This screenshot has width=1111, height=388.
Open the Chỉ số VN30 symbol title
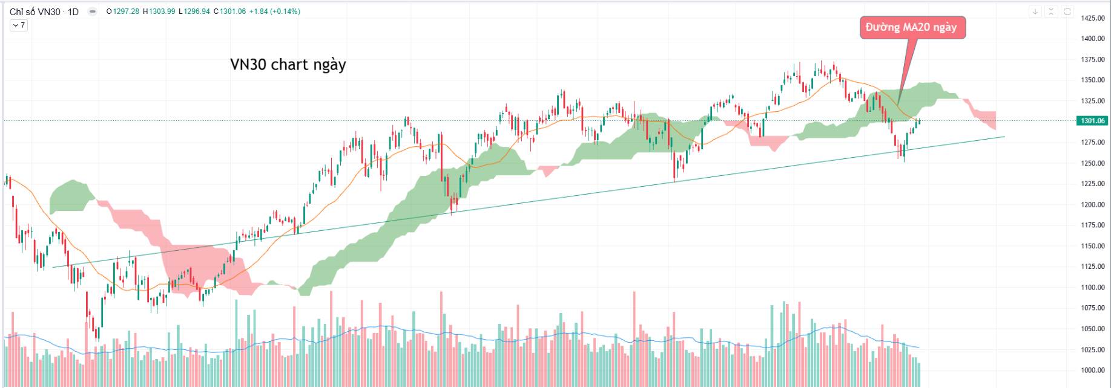pyautogui.click(x=35, y=11)
